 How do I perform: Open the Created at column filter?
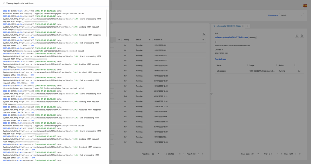click(203, 39)
